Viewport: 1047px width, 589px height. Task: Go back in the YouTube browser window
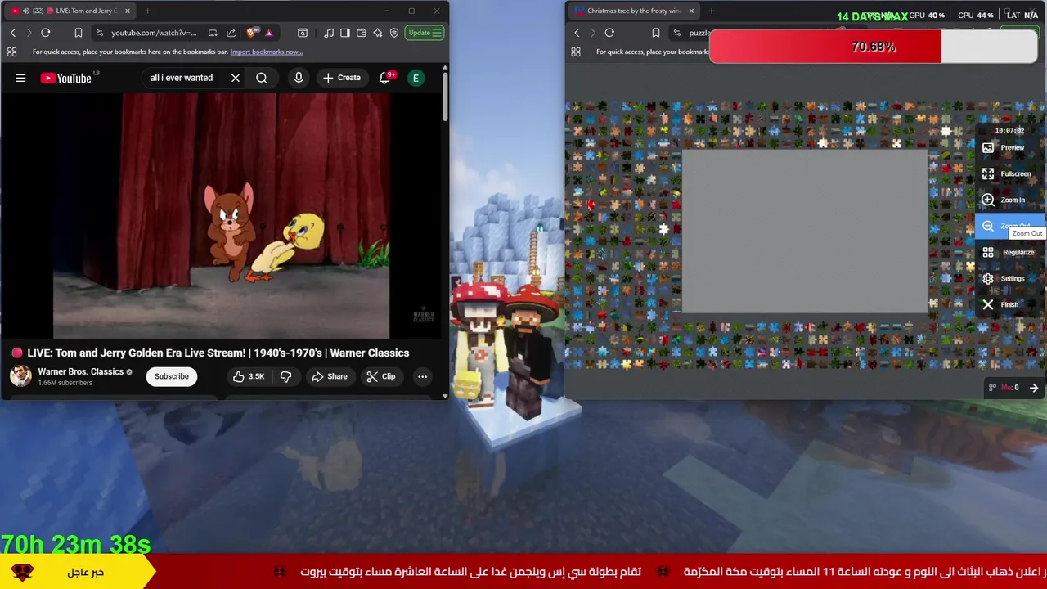[x=13, y=33]
